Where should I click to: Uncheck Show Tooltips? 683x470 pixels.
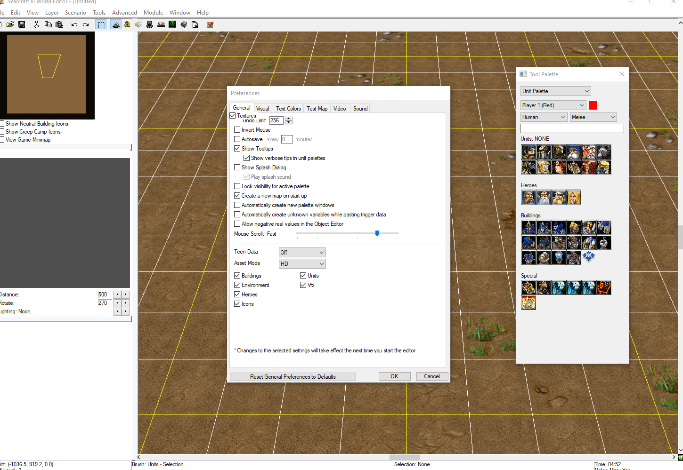[x=237, y=149]
